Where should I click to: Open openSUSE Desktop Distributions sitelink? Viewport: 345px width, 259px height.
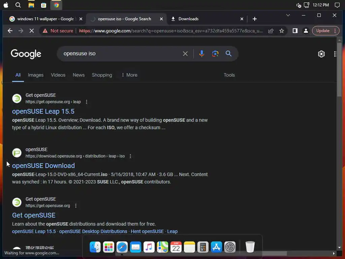click(x=93, y=231)
